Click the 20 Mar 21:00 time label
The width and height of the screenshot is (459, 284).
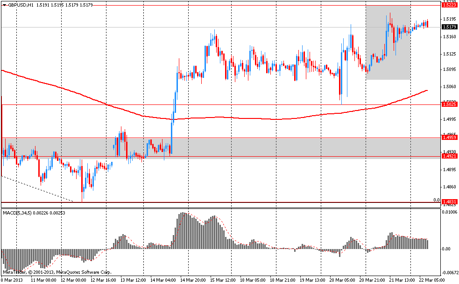pyautogui.click(x=371, y=280)
